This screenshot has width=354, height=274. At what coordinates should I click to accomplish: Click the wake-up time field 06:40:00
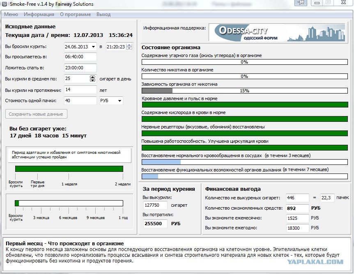[x=80, y=57]
